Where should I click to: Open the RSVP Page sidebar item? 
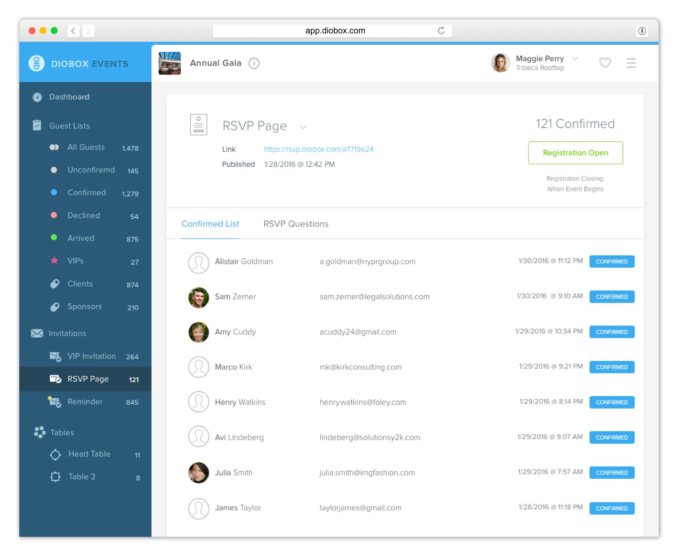pos(85,379)
